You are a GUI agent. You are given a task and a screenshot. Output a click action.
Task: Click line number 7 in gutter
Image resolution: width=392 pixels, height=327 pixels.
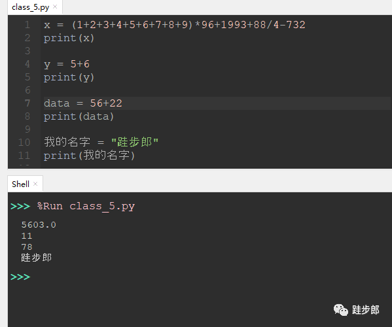point(27,103)
